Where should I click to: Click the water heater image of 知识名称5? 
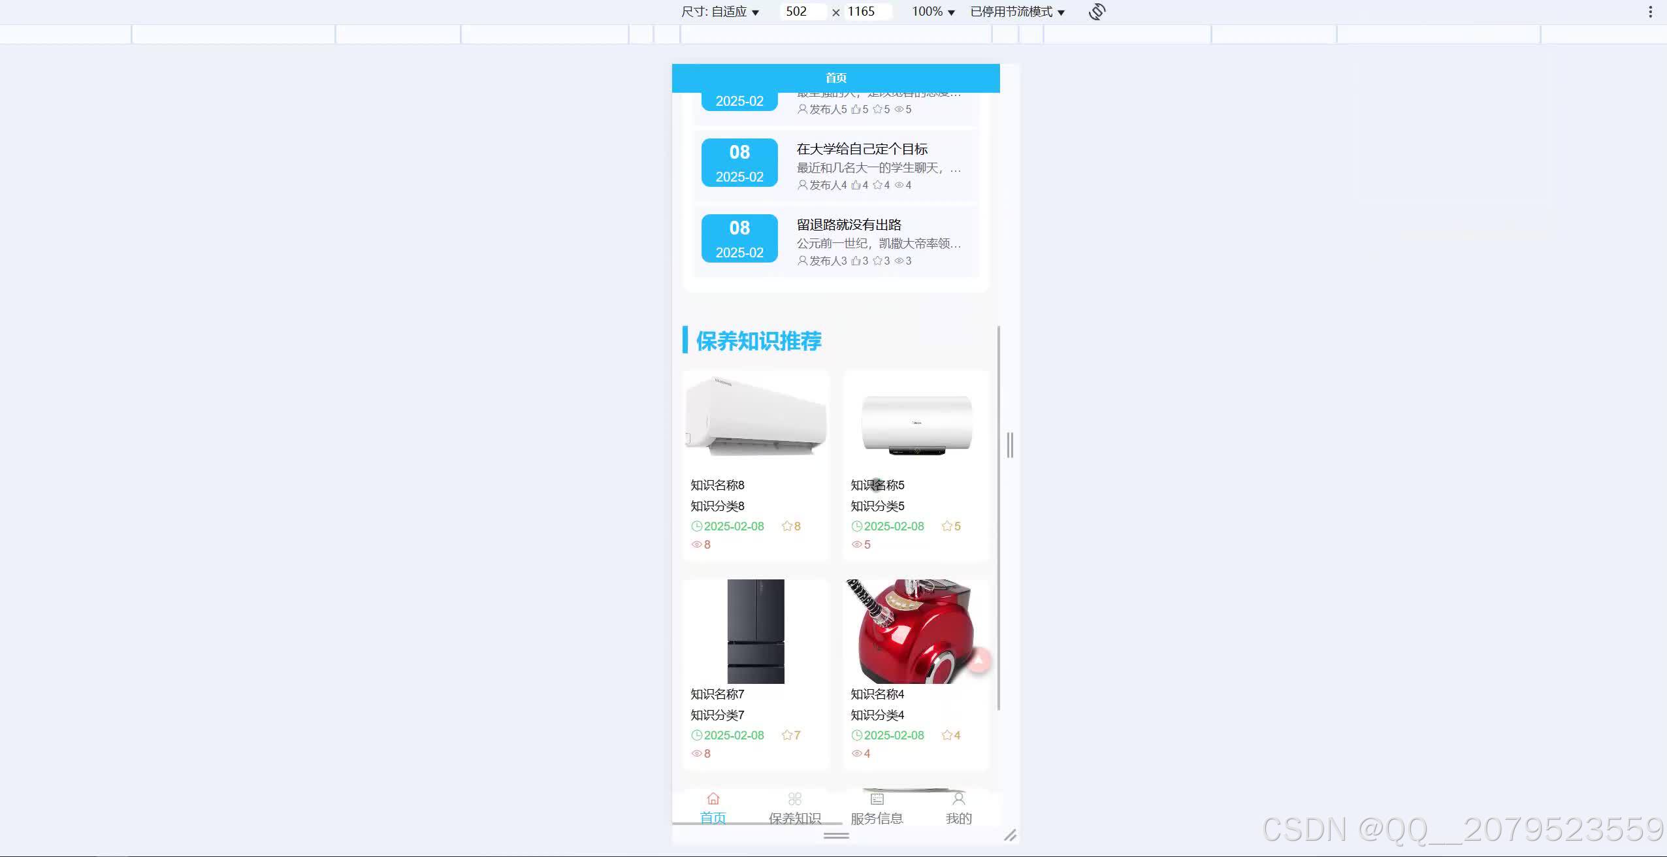pos(916,423)
